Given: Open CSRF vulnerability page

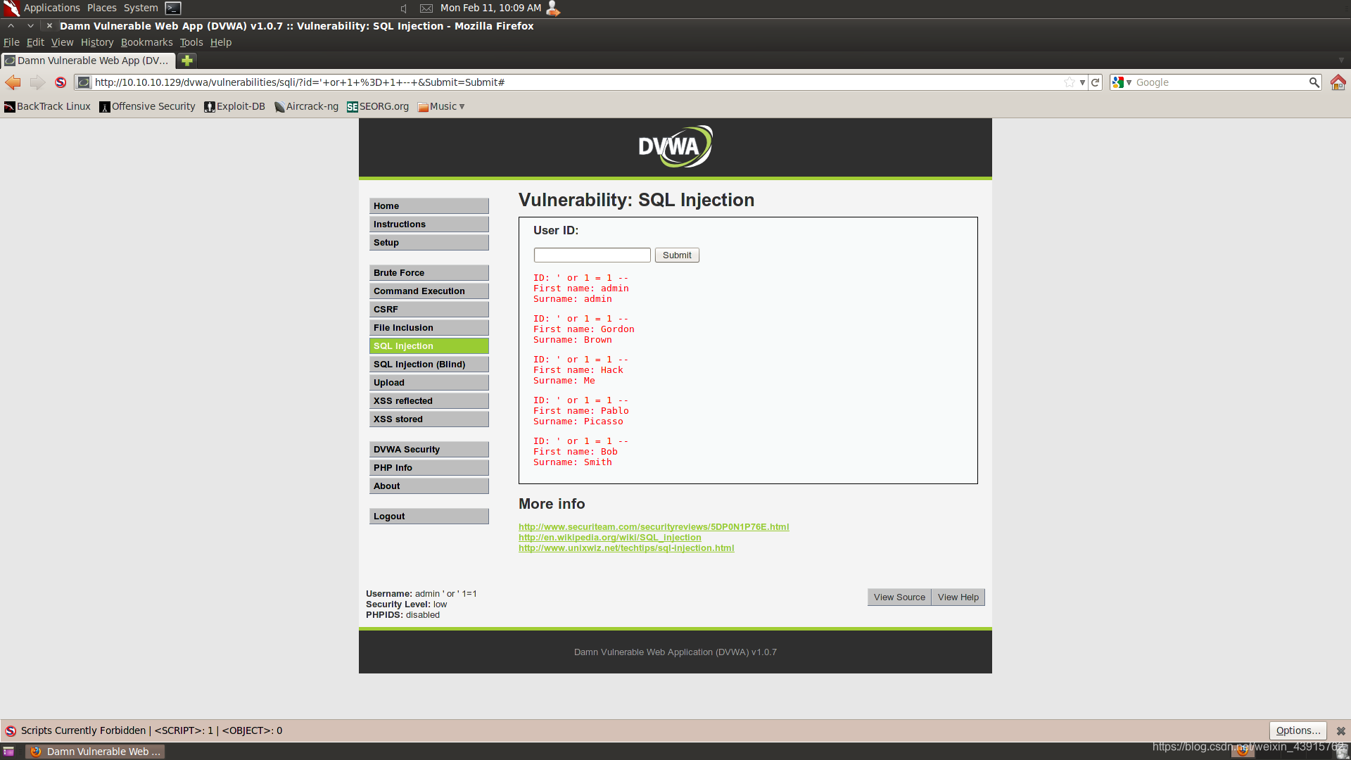Looking at the screenshot, I should pos(429,310).
